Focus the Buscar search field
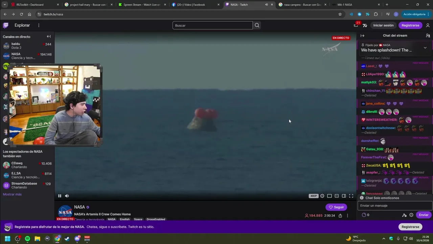The height and width of the screenshot is (244, 433). 212,25
